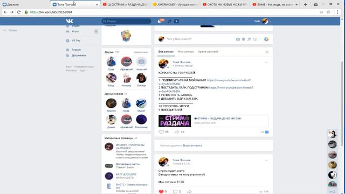Viewport: 345px width, 194px height.
Task: Open BATTLE COLORS page link
Action: 126,174
